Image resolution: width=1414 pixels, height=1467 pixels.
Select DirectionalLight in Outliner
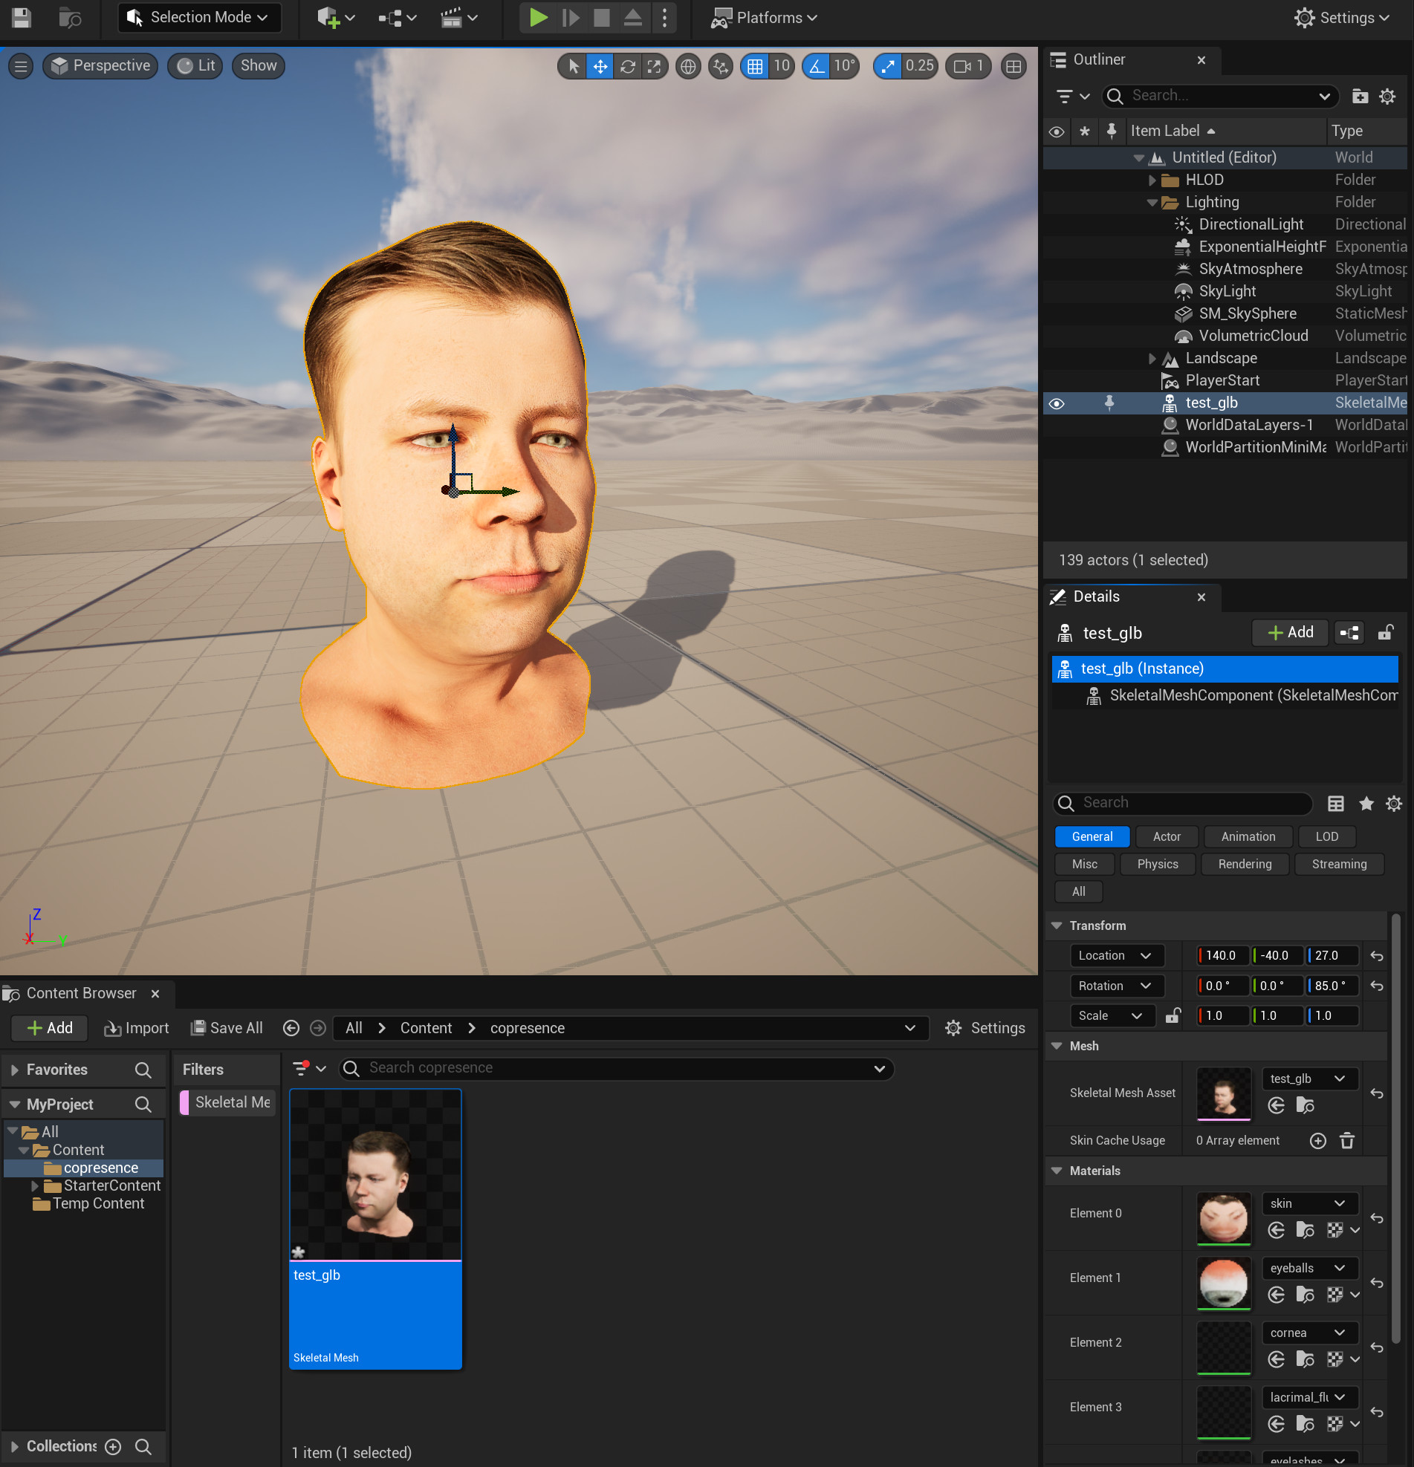1250,224
